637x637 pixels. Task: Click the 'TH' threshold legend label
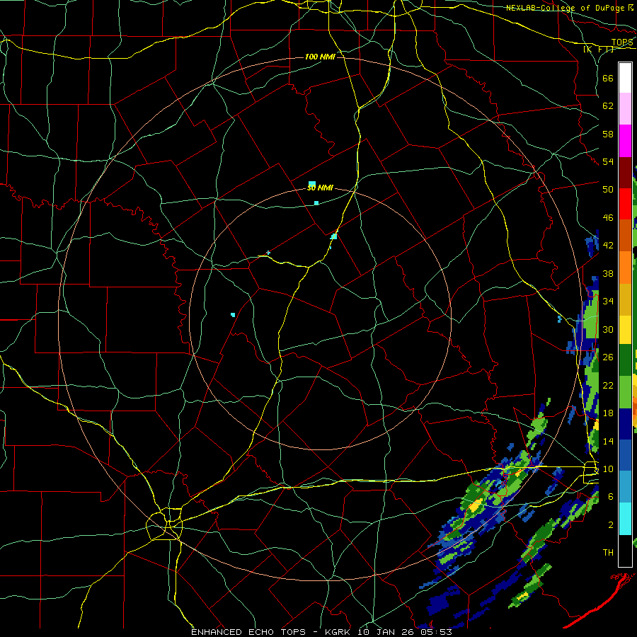(608, 553)
